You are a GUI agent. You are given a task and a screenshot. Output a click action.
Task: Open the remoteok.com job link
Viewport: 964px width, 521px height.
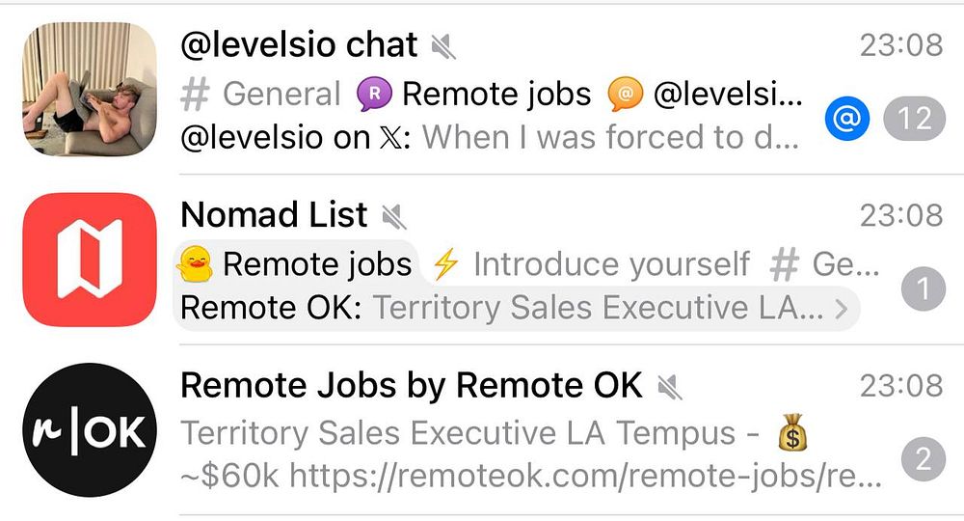point(586,475)
